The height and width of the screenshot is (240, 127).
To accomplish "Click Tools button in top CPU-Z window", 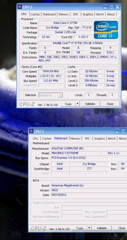I will tap(68, 104).
